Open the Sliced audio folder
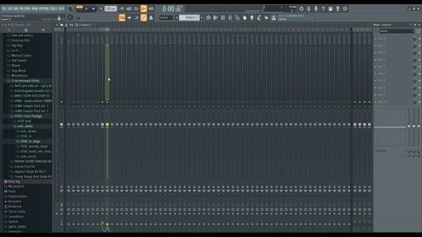Image resolution: width=422 pixels, height=237 pixels. pos(16,211)
